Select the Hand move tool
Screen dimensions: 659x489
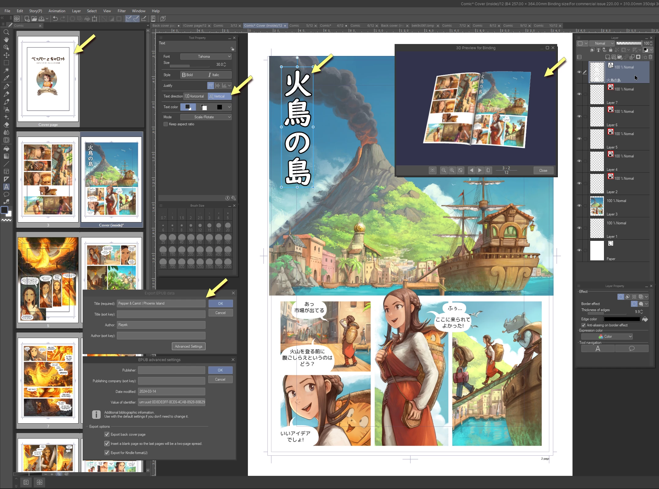(x=6, y=40)
